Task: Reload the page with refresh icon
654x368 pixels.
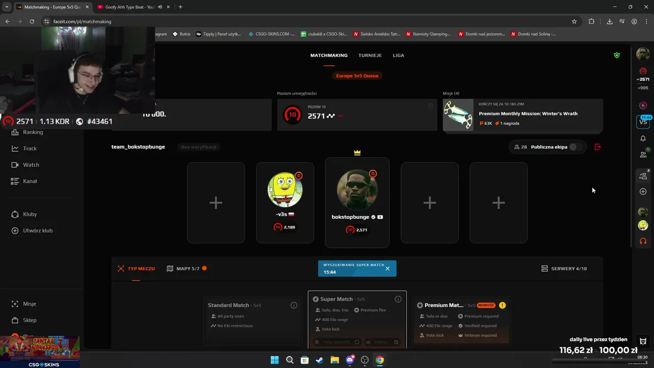Action: 32,21
